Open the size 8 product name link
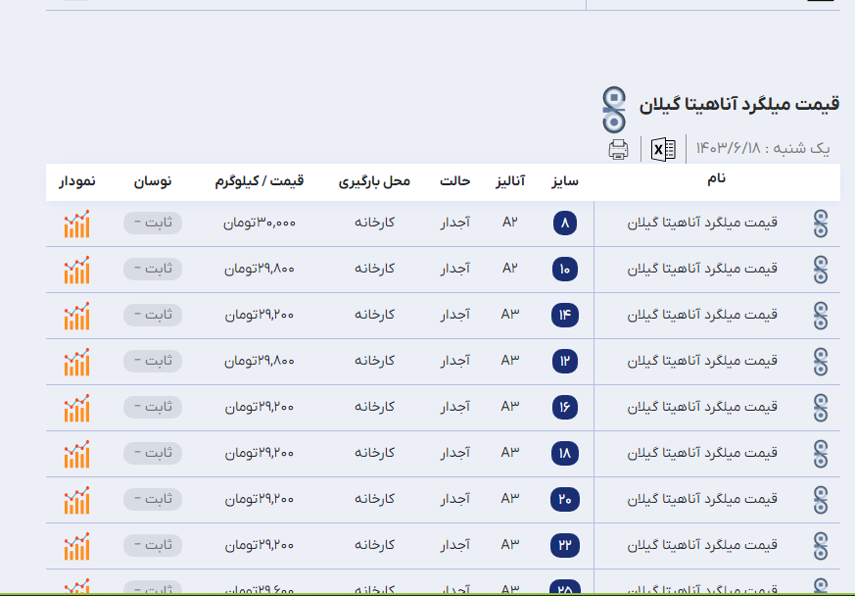 (701, 223)
